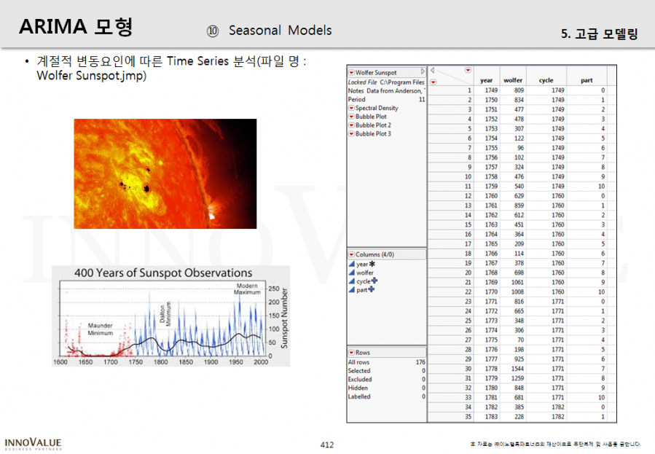Click the 5. 고급 모델링 section label
This screenshot has height=454, width=655.
point(599,34)
